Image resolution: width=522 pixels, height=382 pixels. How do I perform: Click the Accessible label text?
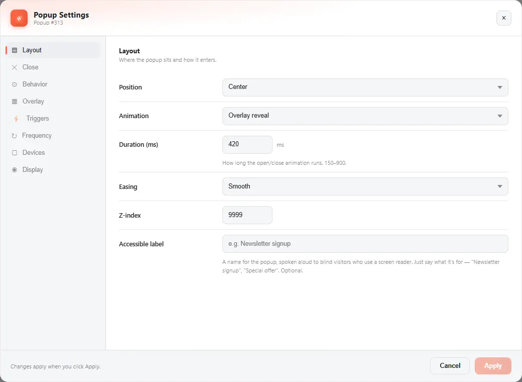(141, 244)
